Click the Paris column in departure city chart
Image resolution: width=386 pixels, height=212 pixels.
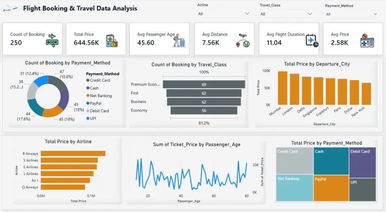coord(342,92)
